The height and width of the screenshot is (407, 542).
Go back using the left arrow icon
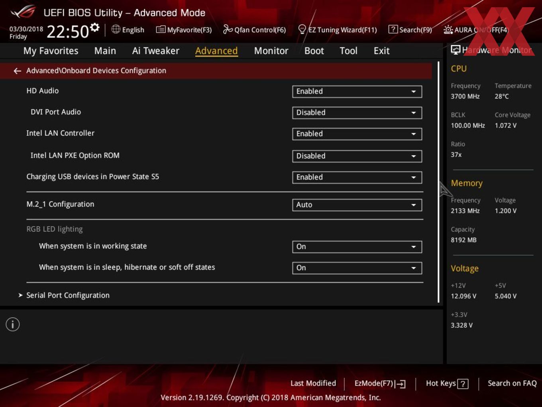pyautogui.click(x=17, y=71)
